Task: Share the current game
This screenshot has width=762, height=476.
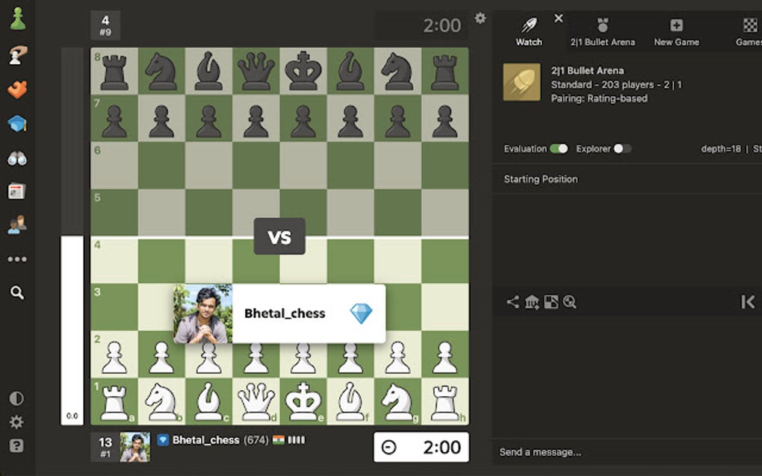Action: coord(512,302)
